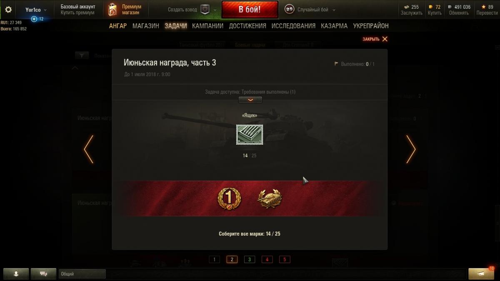Switch to the ИССЛЕДОВАНИЯ tab

coord(293,26)
